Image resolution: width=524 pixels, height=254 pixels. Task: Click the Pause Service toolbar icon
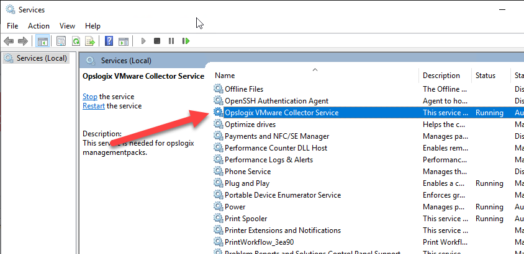tap(171, 41)
